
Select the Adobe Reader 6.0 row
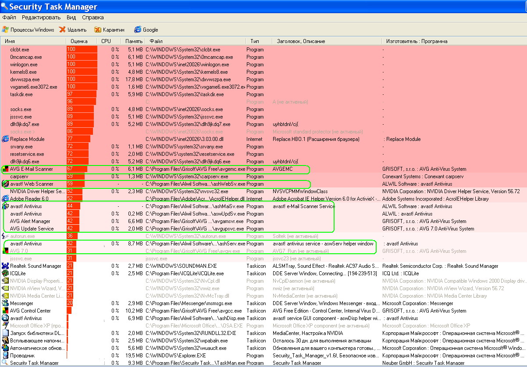263,199
